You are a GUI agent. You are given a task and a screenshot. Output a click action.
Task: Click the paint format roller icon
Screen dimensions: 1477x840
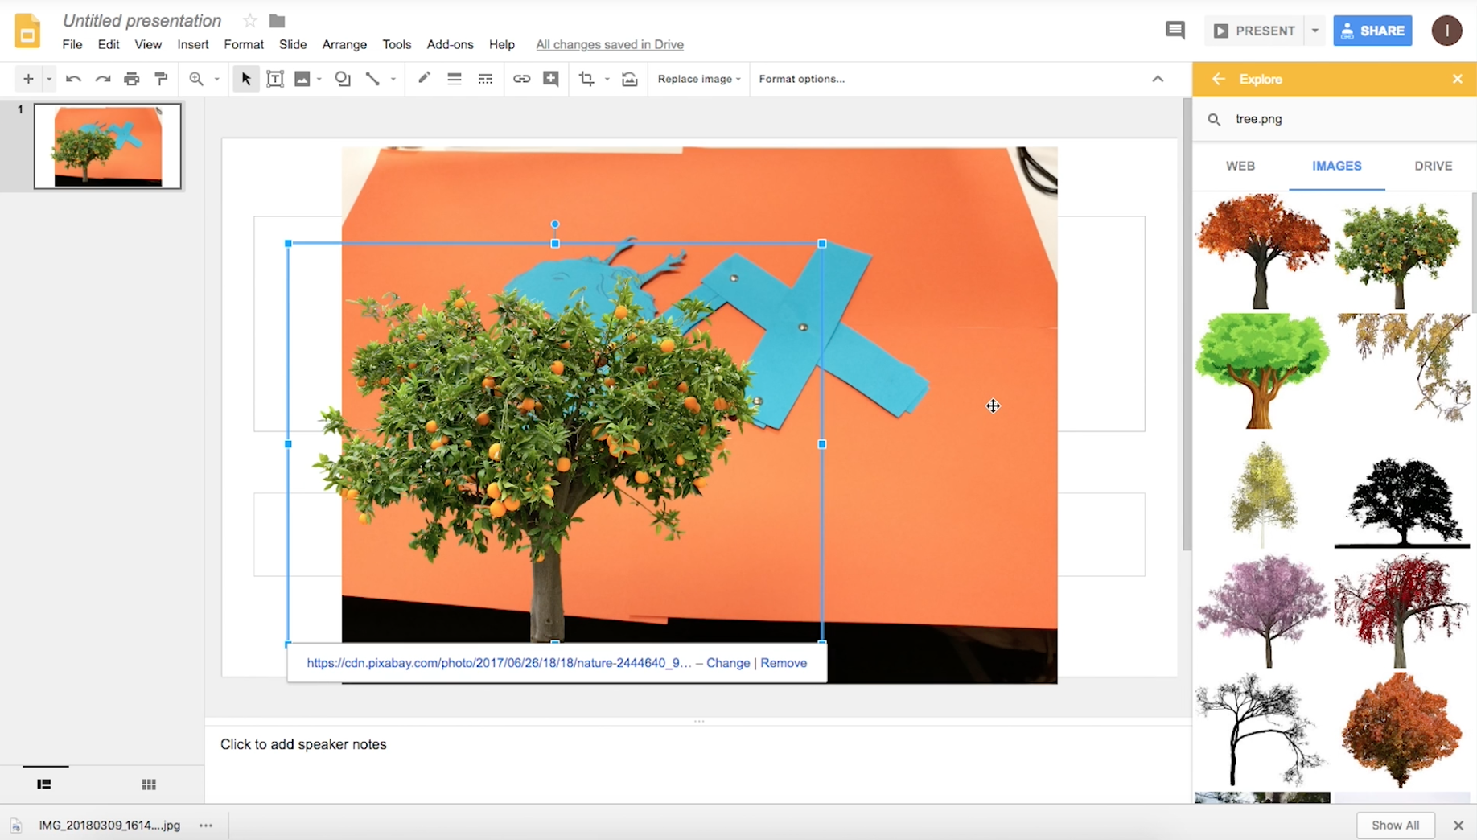(x=161, y=79)
